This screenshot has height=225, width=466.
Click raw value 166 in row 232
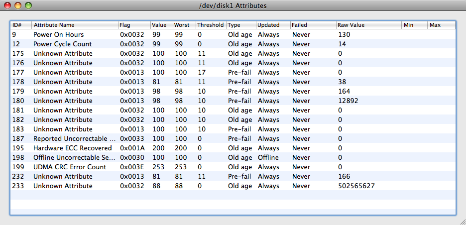click(x=344, y=176)
